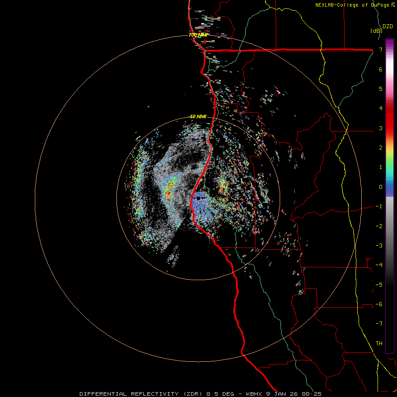Image resolution: width=397 pixels, height=397 pixels.
Task: Click the radar product caption at bottom
Action: click(201, 394)
